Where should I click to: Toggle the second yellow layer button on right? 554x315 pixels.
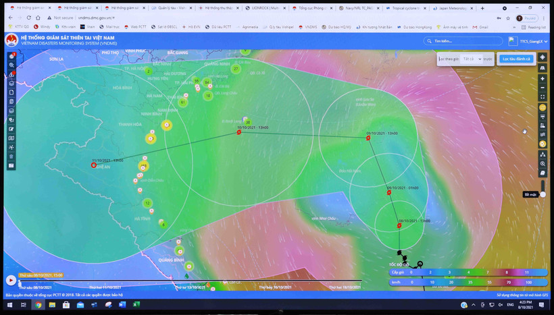point(543,144)
